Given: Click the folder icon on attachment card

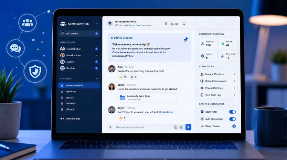Looking at the screenshot, I should (122, 98).
